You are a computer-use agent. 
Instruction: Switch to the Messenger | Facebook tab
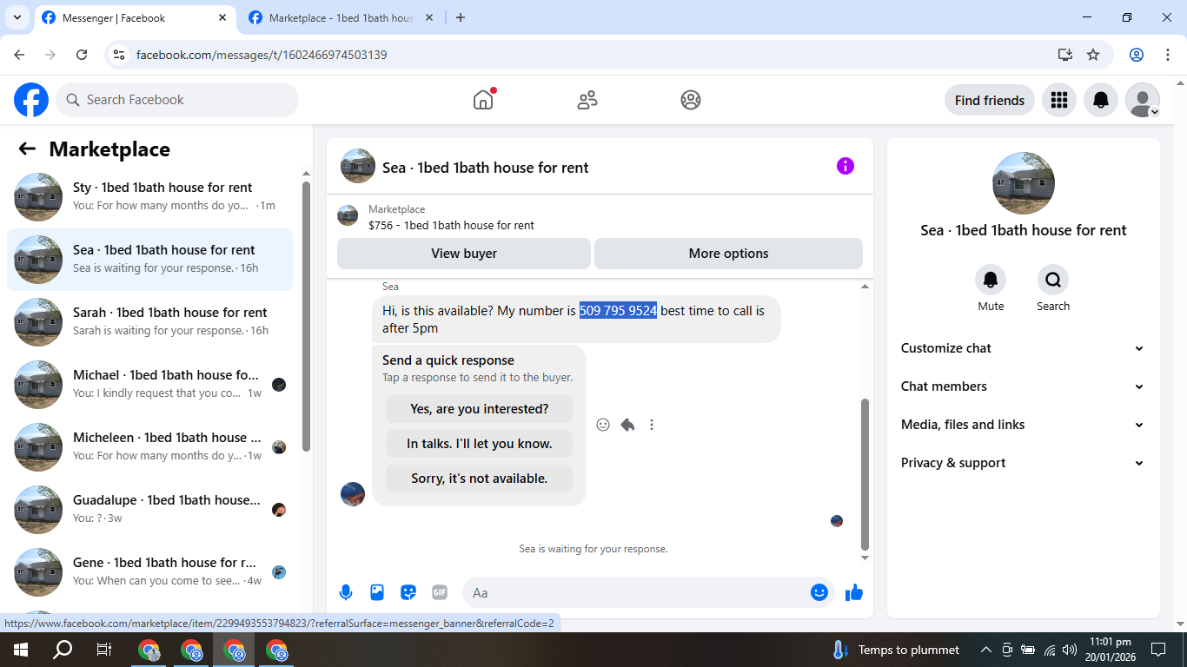pos(135,18)
